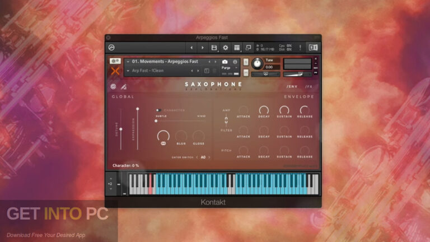Toggle the switch under the large knob
The height and width of the screenshot is (242, 430).
[x=163, y=143]
